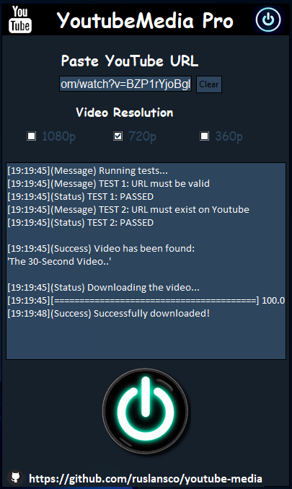Select the 'Successfully downloaded!' log line
The height and width of the screenshot is (489, 292).
tap(108, 313)
